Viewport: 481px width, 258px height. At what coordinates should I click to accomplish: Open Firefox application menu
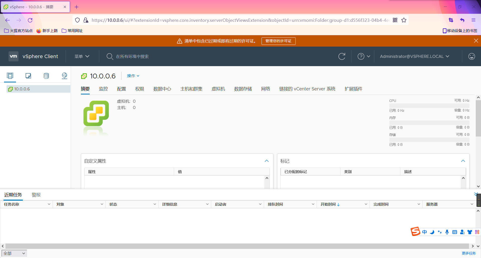tap(473, 20)
